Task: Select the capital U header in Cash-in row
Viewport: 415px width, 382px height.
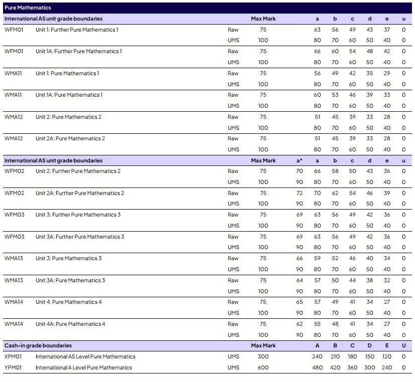Action: point(403,345)
